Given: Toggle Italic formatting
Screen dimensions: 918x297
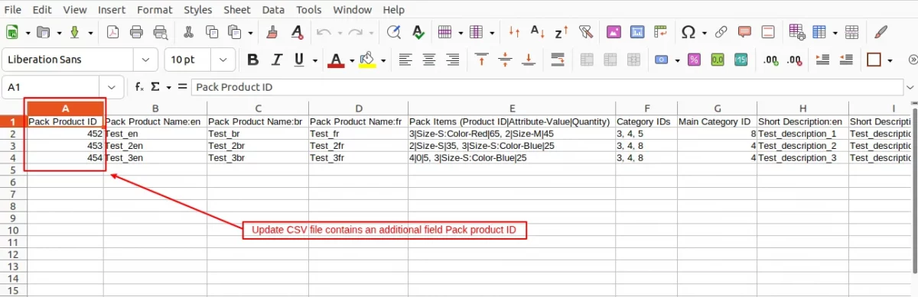Looking at the screenshot, I should (276, 60).
